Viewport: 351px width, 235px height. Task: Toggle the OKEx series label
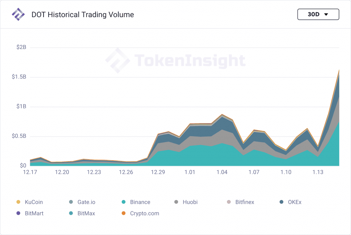[x=294, y=202]
